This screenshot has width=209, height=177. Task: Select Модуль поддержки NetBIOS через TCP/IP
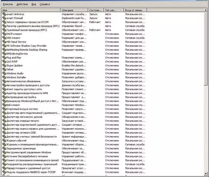pos(31,172)
